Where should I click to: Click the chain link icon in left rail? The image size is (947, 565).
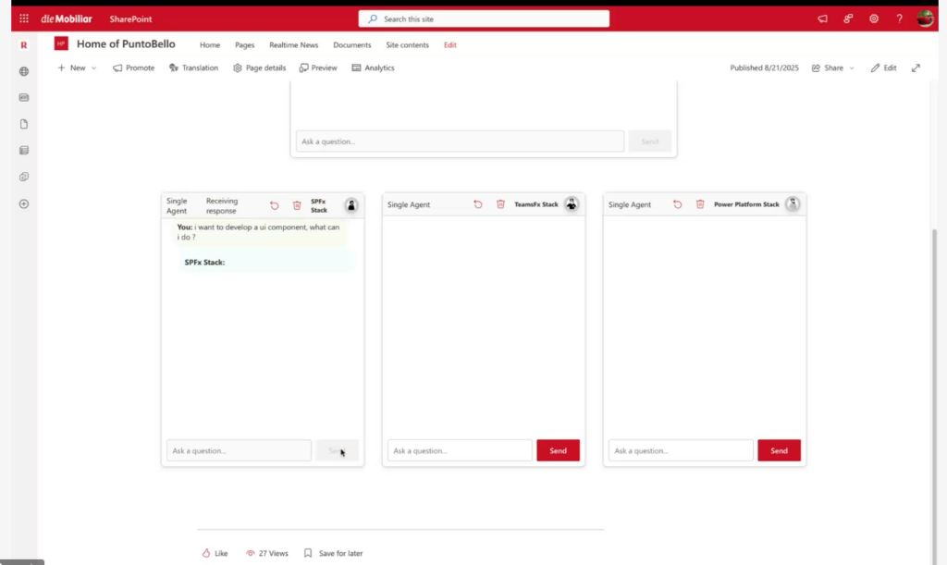click(24, 177)
